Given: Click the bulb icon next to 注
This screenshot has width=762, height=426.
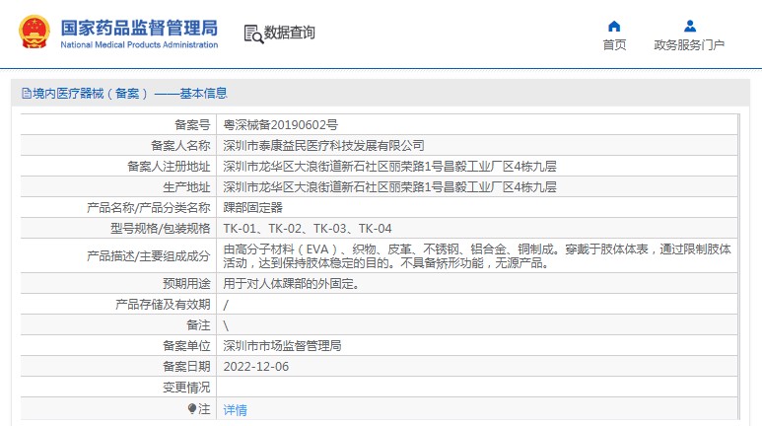Looking at the screenshot, I should point(192,408).
